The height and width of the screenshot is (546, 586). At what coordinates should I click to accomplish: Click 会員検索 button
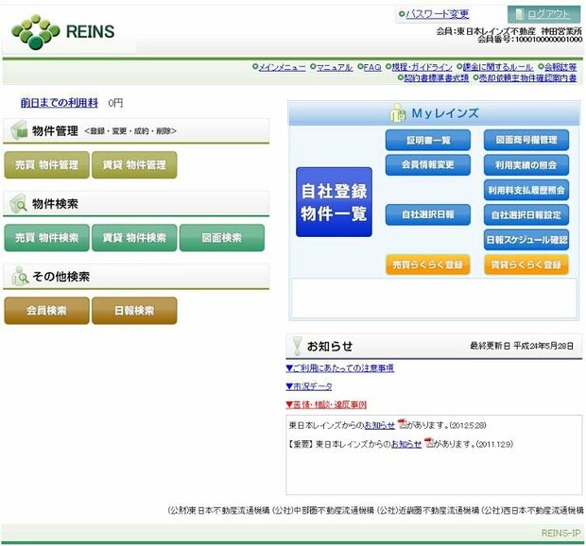[46, 311]
